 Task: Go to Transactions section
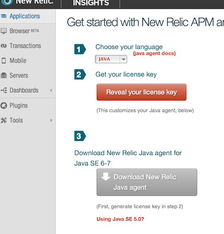(25, 46)
